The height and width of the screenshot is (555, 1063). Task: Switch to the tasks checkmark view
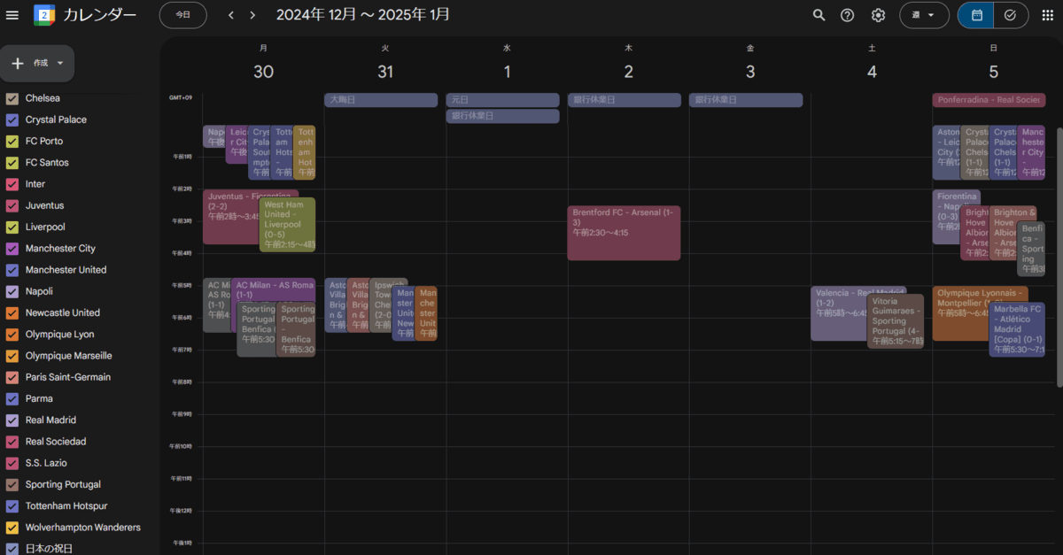[1011, 15]
